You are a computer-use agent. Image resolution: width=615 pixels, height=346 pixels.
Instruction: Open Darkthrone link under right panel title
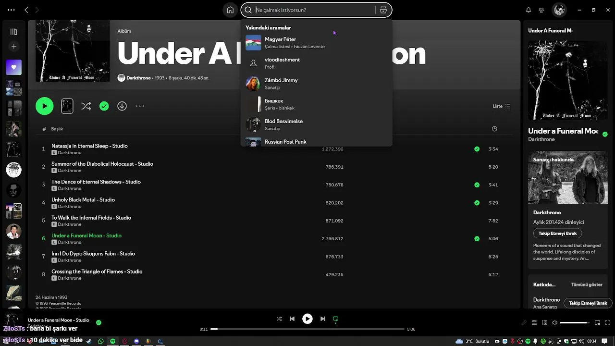541,139
